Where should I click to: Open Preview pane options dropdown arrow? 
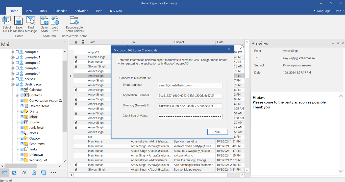333,43
